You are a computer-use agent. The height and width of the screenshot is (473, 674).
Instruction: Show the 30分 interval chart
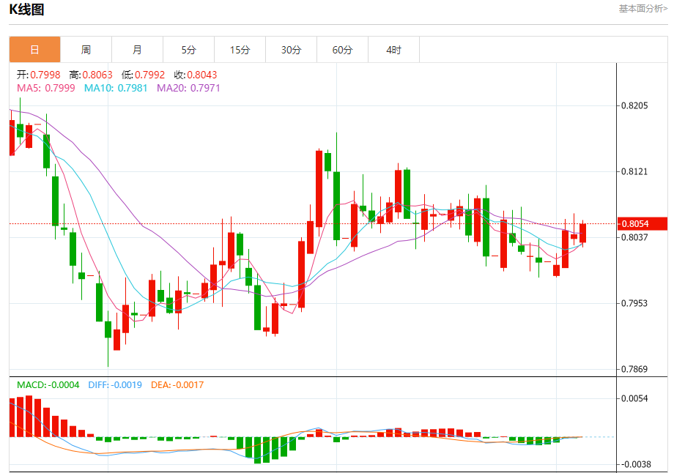[x=291, y=50]
